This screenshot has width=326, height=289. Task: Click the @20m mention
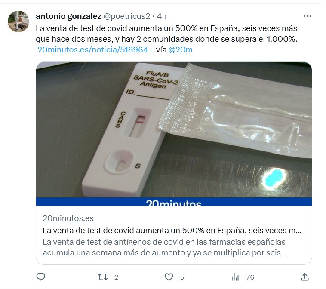point(181,50)
